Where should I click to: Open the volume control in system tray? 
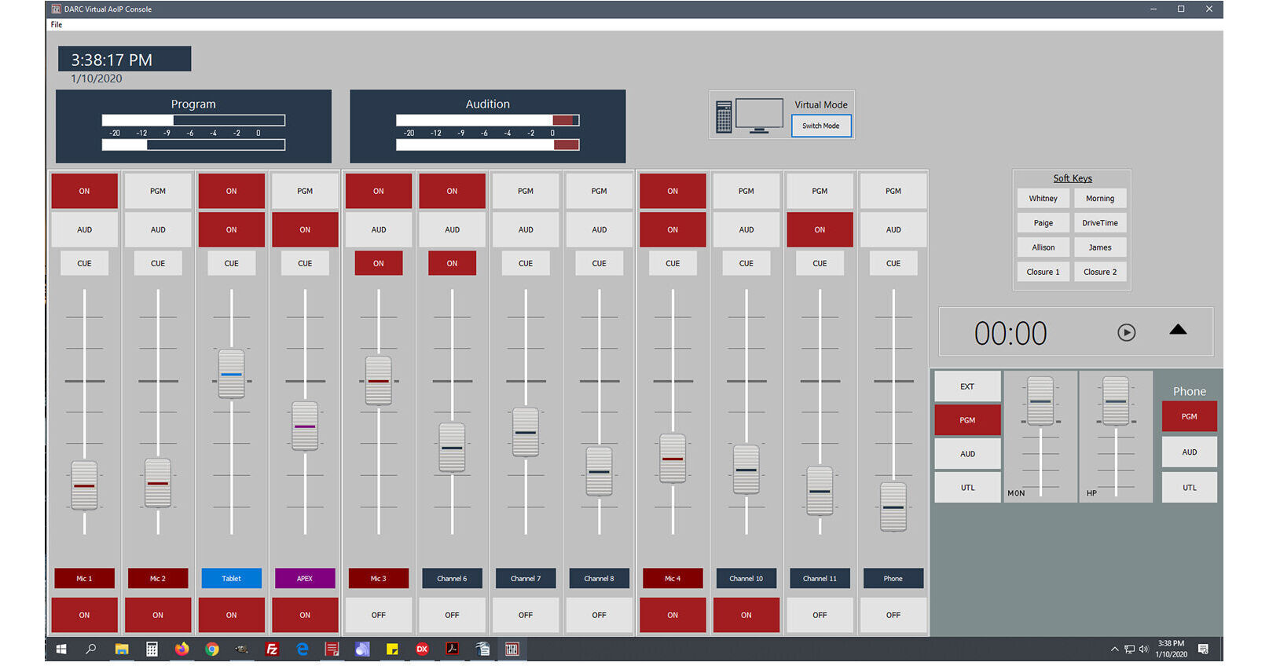click(x=1143, y=649)
